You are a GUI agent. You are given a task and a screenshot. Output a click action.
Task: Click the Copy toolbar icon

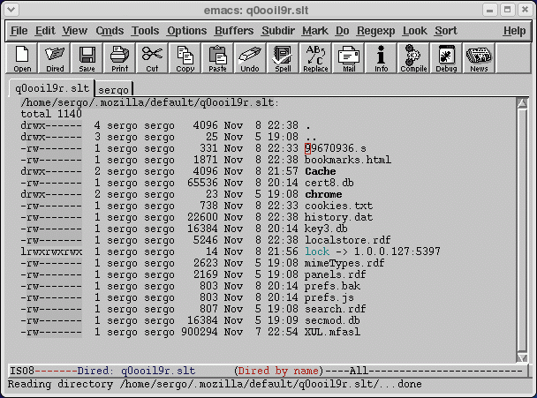pyautogui.click(x=185, y=58)
